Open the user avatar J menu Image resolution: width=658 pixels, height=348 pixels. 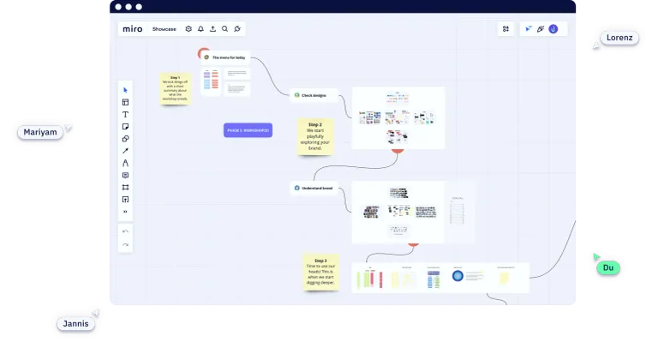click(553, 29)
